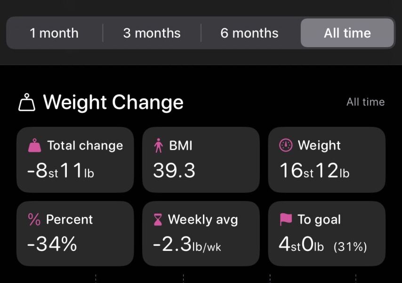Open the Weekly avg -2.3lb/wk card
This screenshot has height=283, width=402.
point(201,233)
